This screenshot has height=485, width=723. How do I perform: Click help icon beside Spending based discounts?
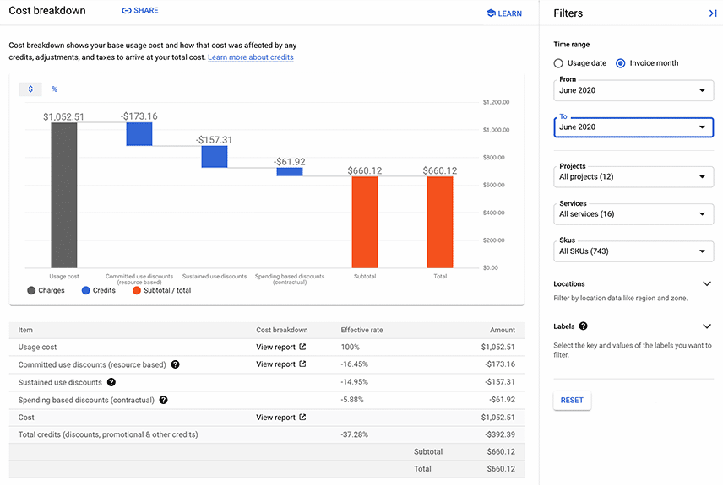(163, 400)
